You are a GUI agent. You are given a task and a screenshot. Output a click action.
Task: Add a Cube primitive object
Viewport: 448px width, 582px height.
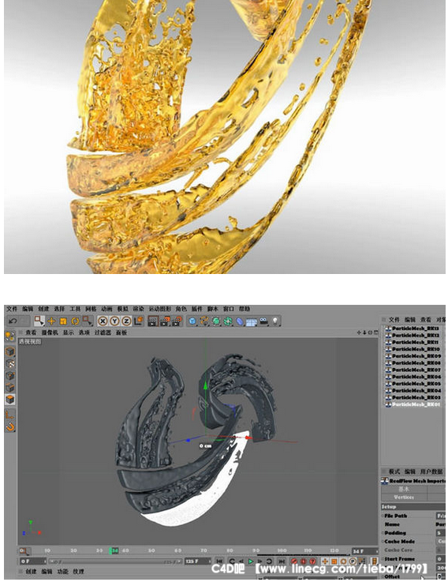pyautogui.click(x=192, y=321)
